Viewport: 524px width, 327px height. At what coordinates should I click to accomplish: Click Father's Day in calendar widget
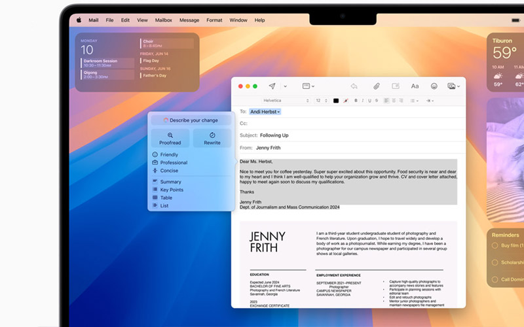pos(155,75)
